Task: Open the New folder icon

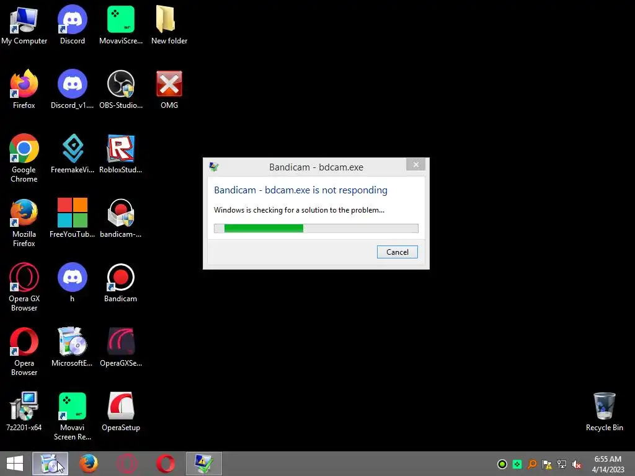Action: (x=169, y=25)
